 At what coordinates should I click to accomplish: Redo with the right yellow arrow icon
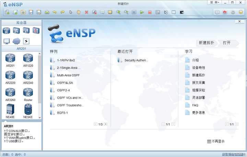pyautogui.click(x=62, y=12)
